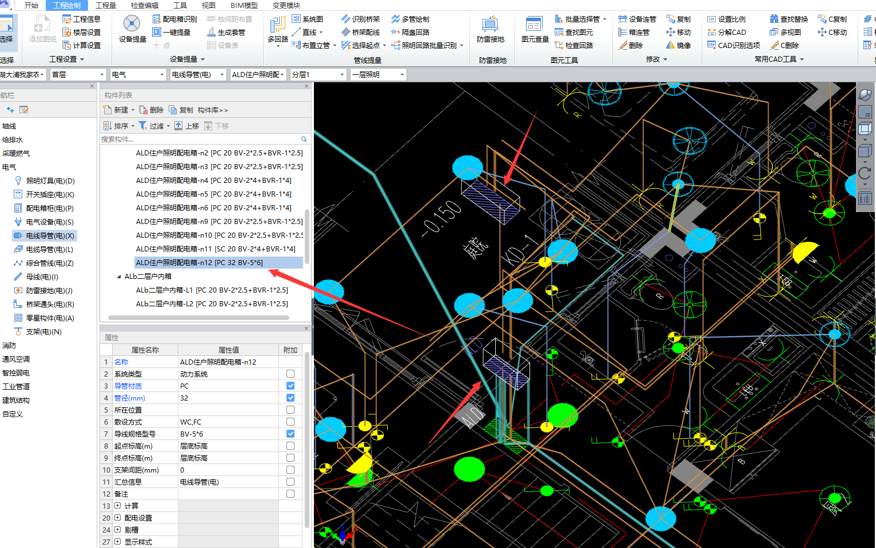The height and width of the screenshot is (548, 876).
Task: Open the 一层照明 dropdown
Action: [378, 74]
